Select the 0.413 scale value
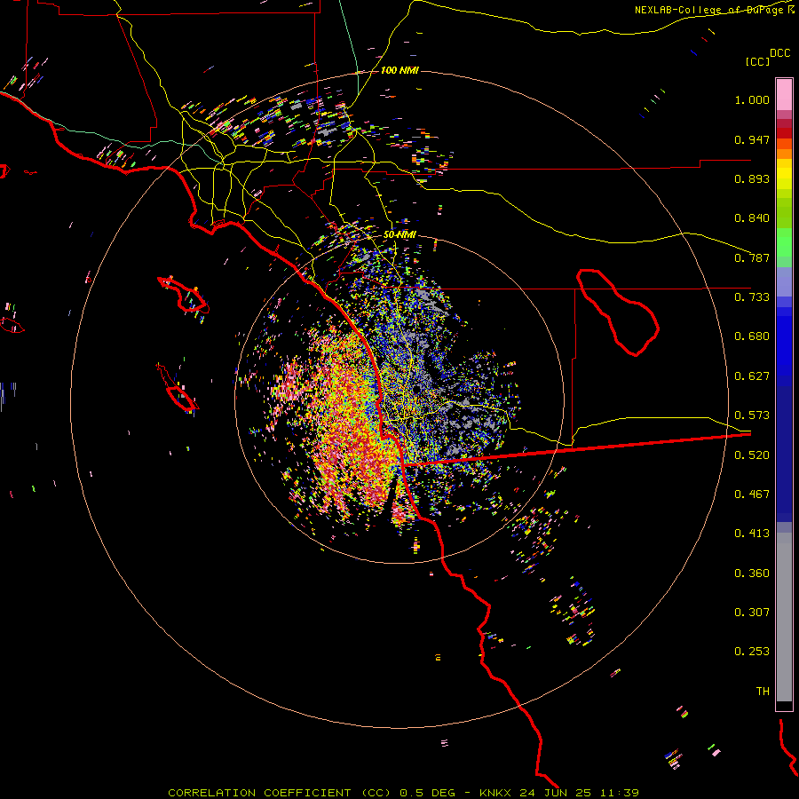The height and width of the screenshot is (799, 799). click(752, 534)
